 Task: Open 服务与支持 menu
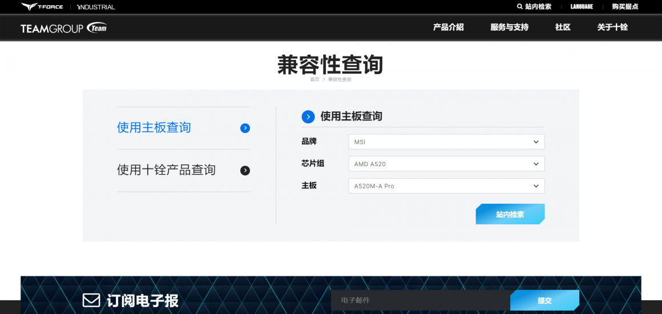[509, 27]
